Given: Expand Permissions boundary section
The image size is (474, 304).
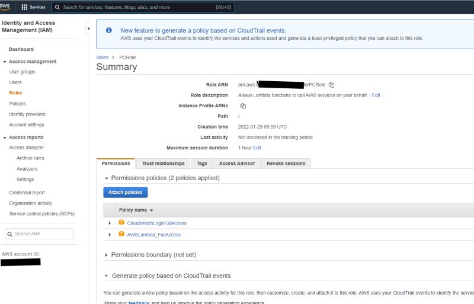Looking at the screenshot, I should point(106,255).
